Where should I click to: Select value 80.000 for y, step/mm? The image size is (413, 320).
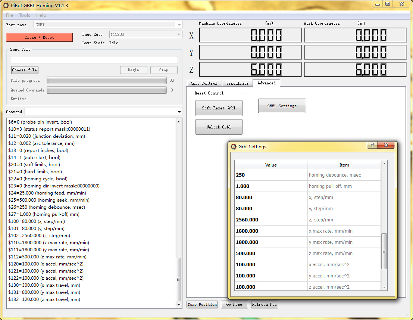coord(271,208)
